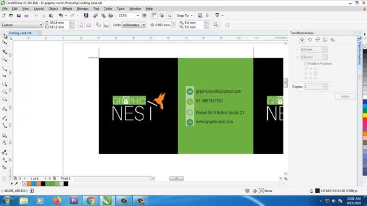Toggle Show Rulers button in the toolbar
This screenshot has width=367, height=206.
(154, 15)
